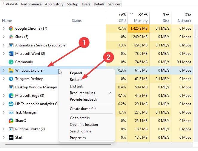Sort by the Name column header

tap(35, 18)
